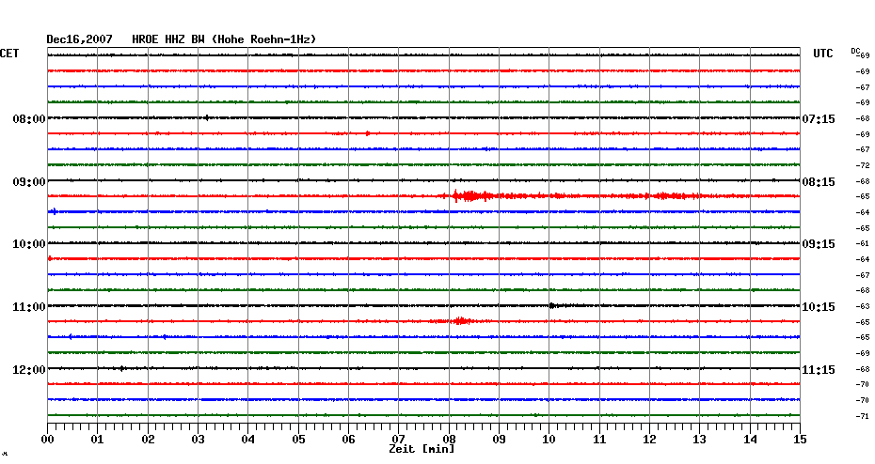875x464 pixels.
Task: Click the 11:15 UTC time label
Action: pos(819,370)
